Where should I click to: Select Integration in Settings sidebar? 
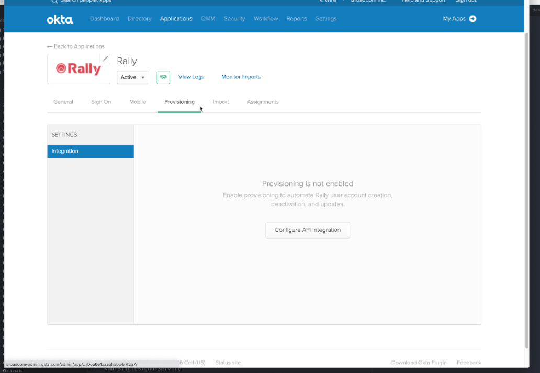91,151
